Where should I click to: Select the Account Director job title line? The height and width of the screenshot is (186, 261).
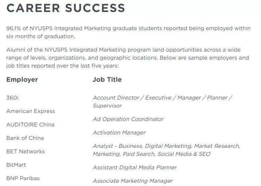[162, 98]
